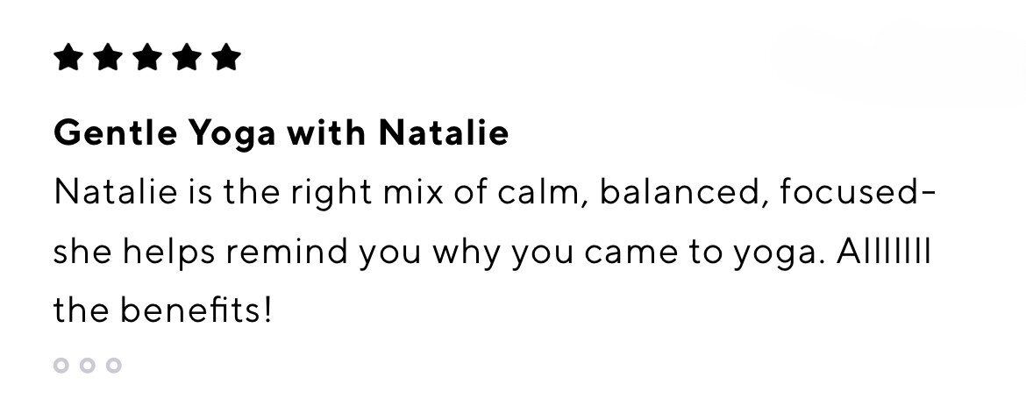The height and width of the screenshot is (399, 1026).
Task: Select the second rating star
Action: (108, 57)
